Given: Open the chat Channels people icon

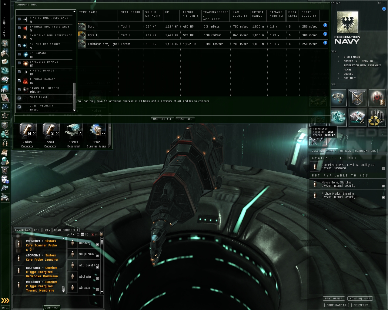Looking at the screenshot, I should point(5,143).
